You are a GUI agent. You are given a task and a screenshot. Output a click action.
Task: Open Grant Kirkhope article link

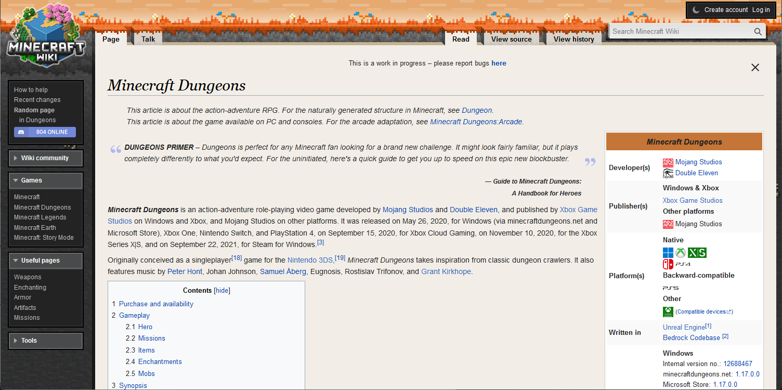click(446, 272)
